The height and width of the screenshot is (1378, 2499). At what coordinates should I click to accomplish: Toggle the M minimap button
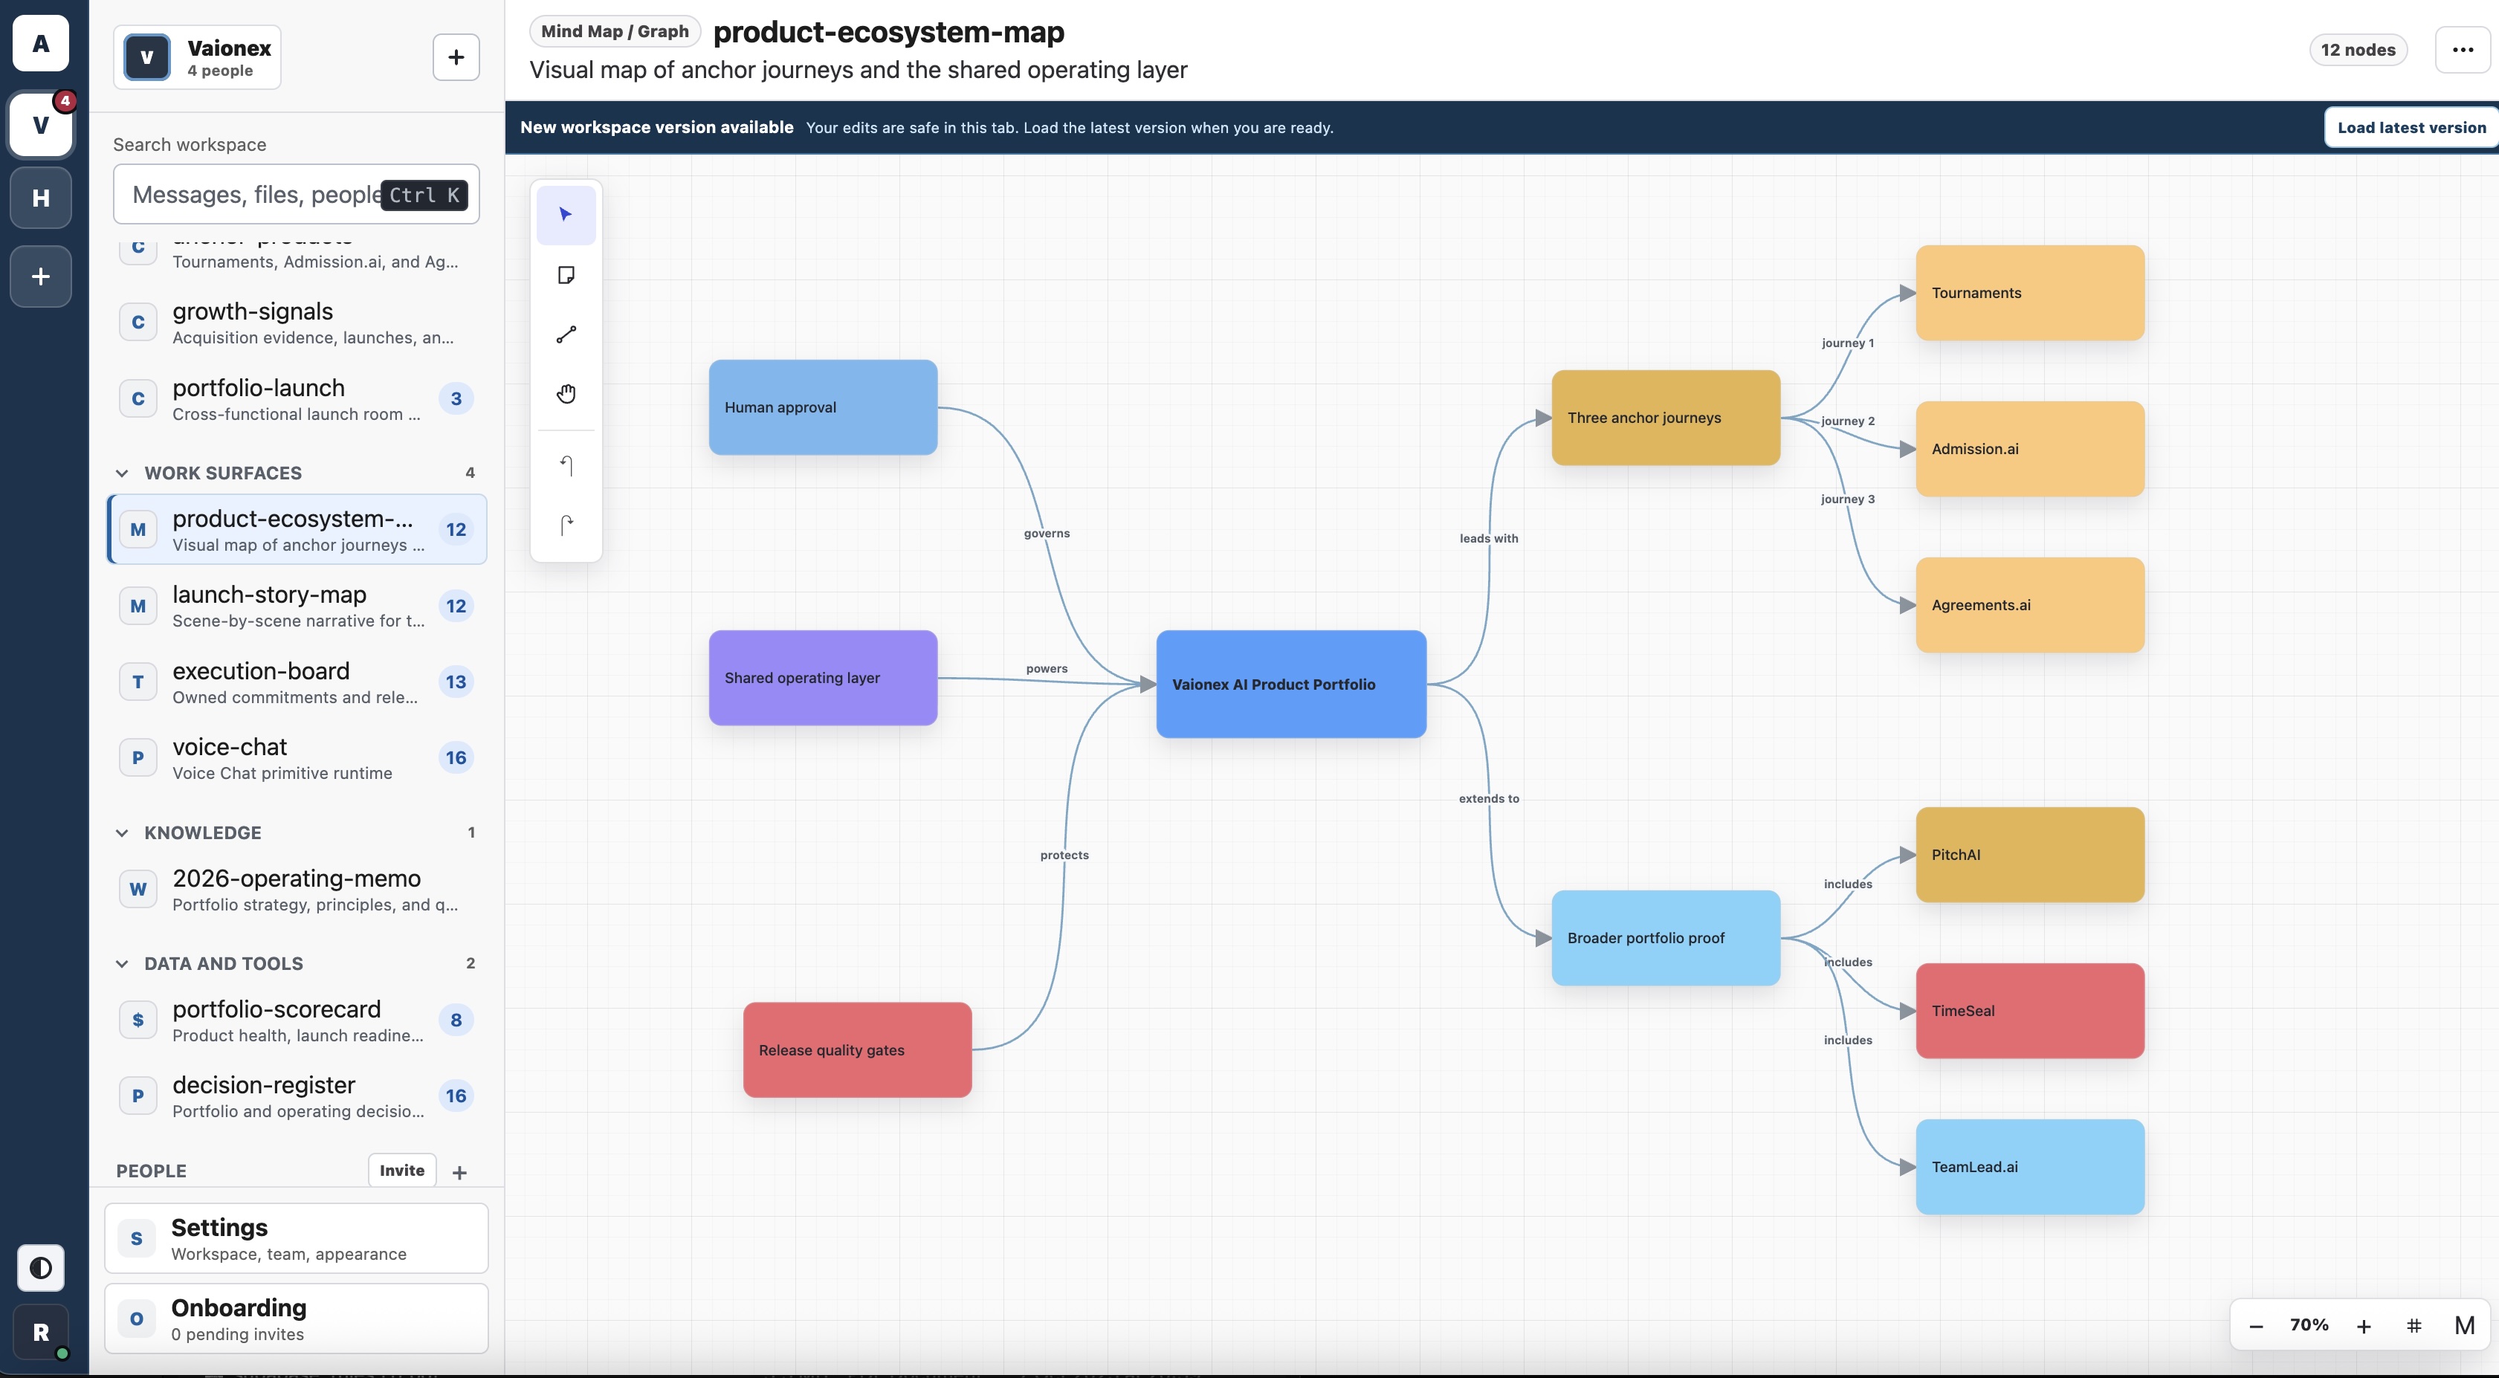pos(2464,1326)
